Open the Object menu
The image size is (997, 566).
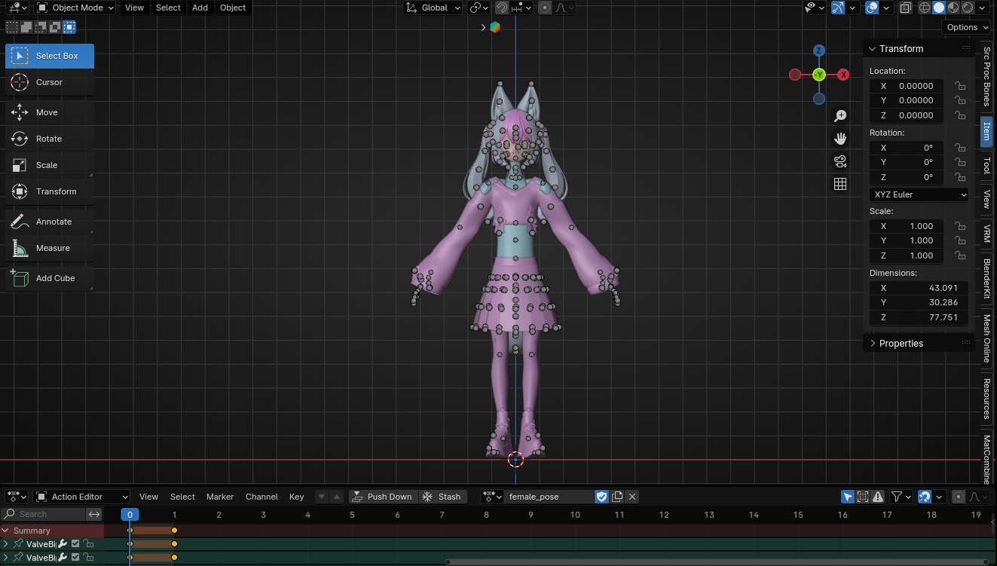(233, 8)
